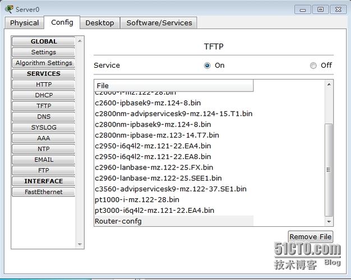Click sidebar scrollbar up arrow

tap(80, 41)
